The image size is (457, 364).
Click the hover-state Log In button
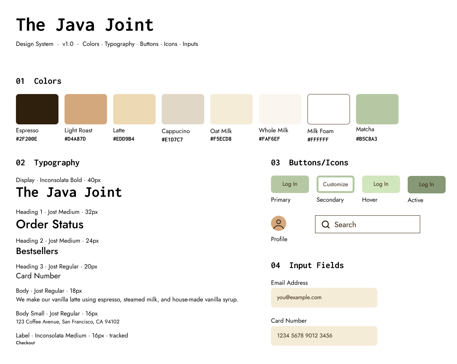pos(381,184)
